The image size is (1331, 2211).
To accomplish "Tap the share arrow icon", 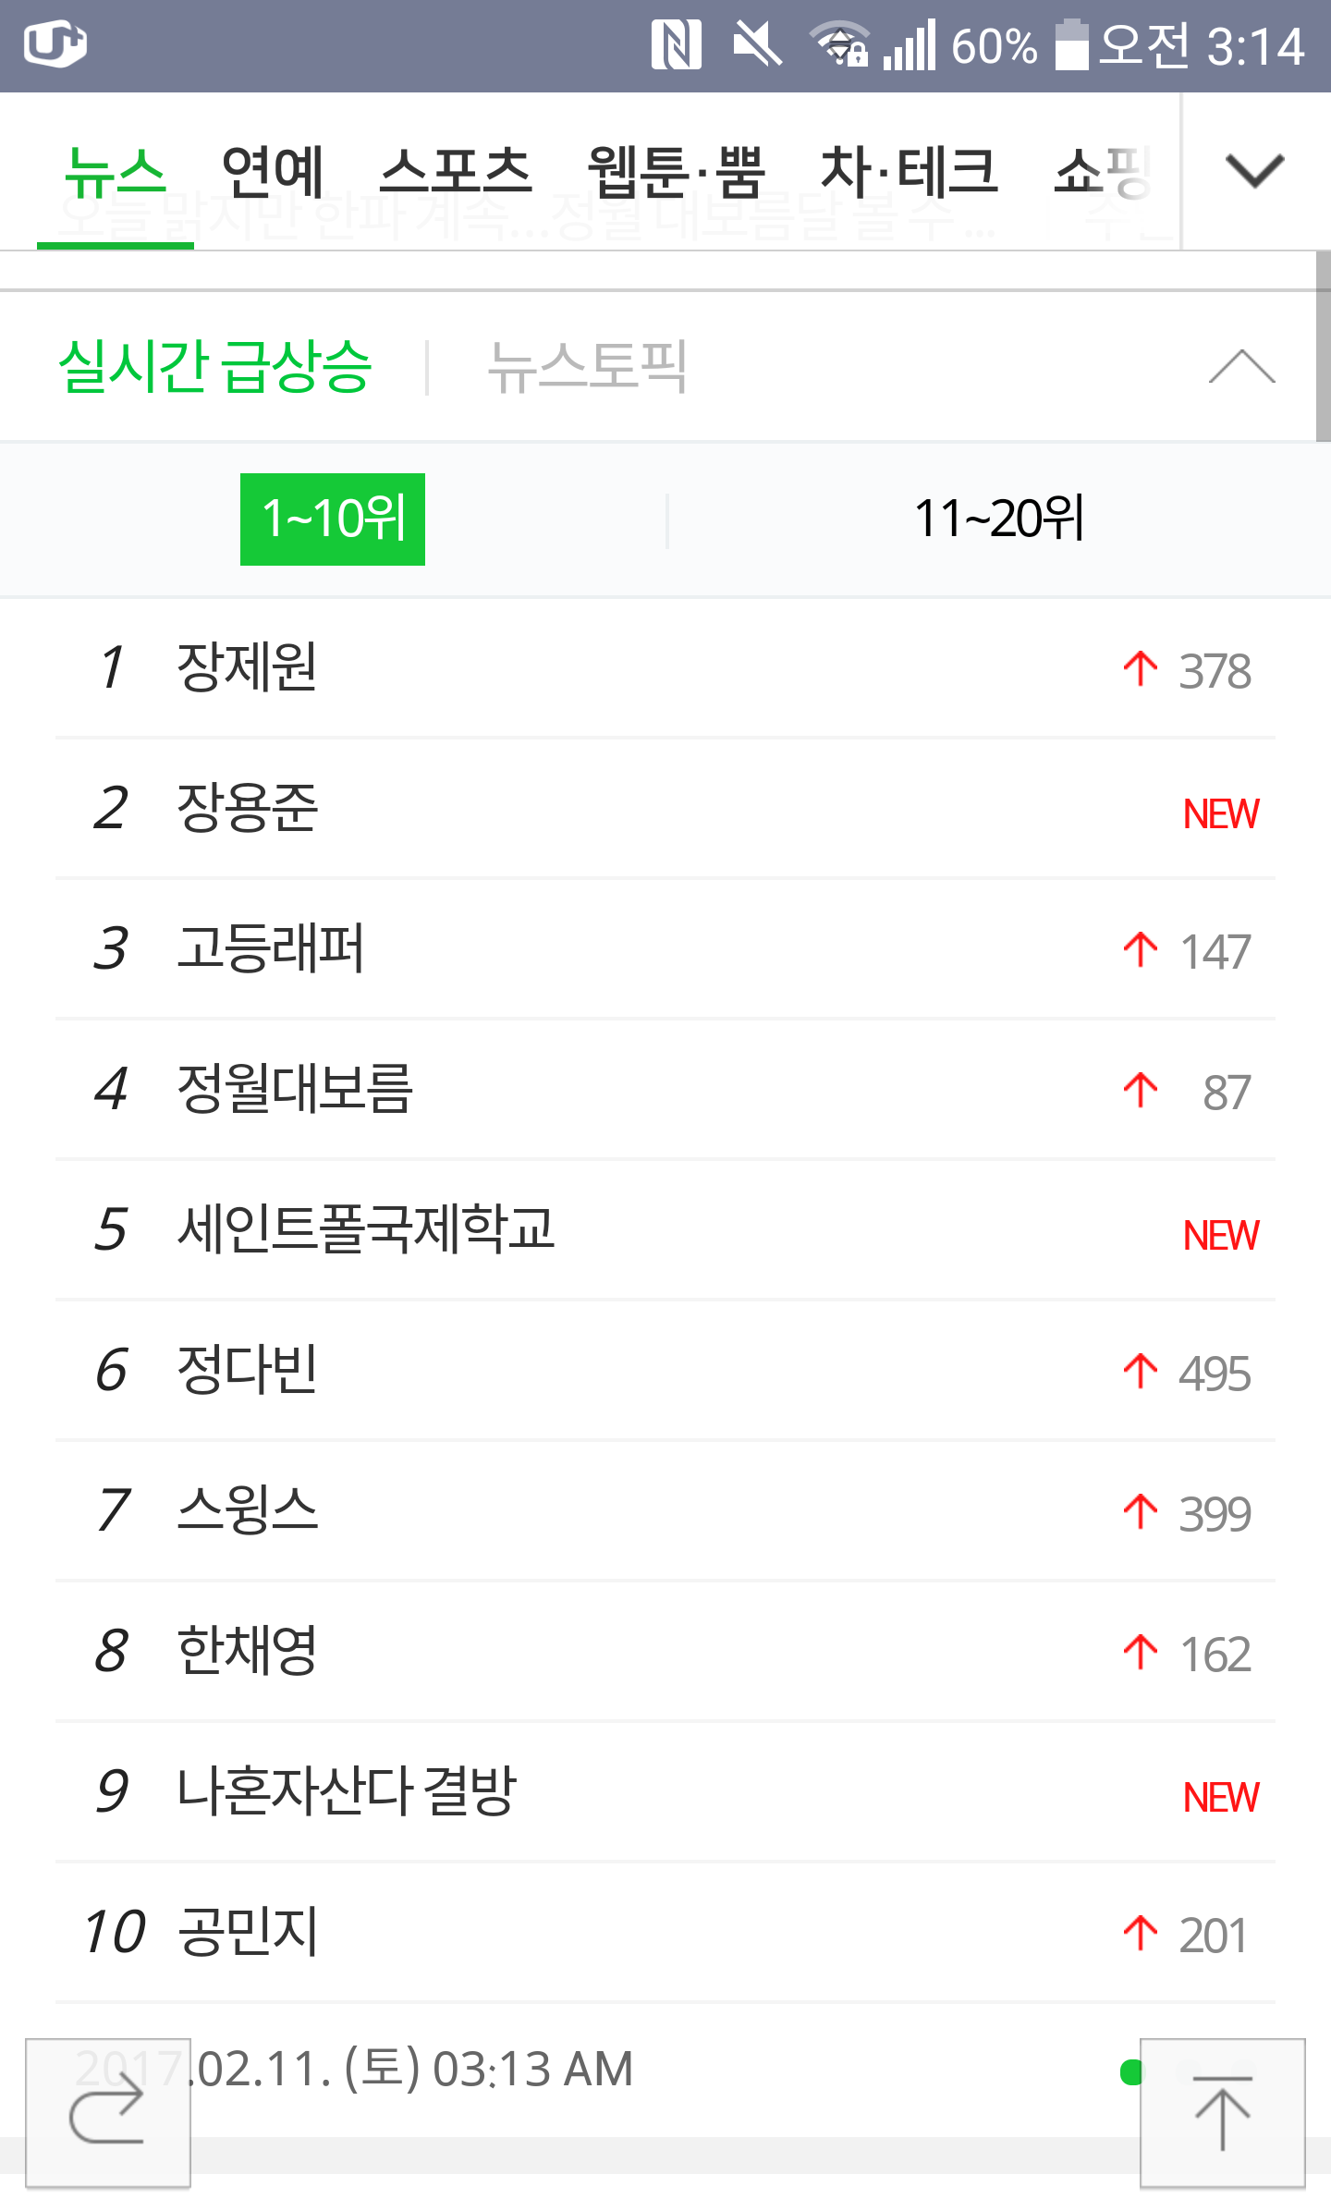I will [x=107, y=2111].
